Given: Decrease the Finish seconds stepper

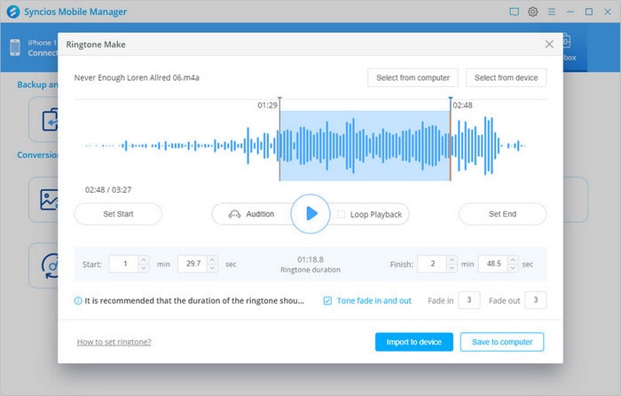Looking at the screenshot, I should [513, 267].
